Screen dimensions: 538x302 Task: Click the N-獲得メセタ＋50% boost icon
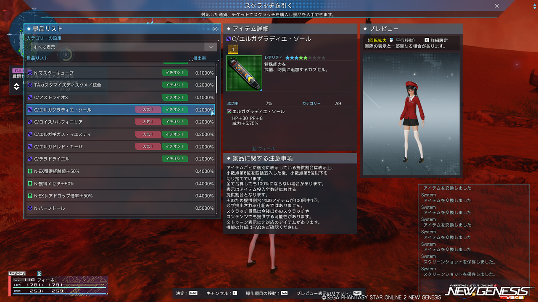pyautogui.click(x=30, y=184)
